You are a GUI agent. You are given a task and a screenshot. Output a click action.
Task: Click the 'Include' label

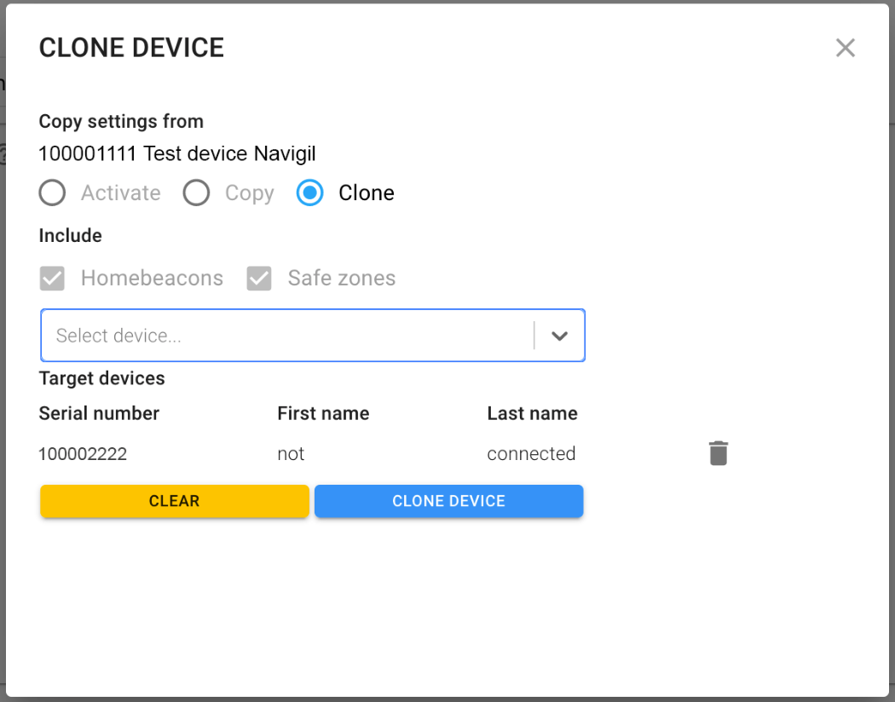click(x=70, y=235)
